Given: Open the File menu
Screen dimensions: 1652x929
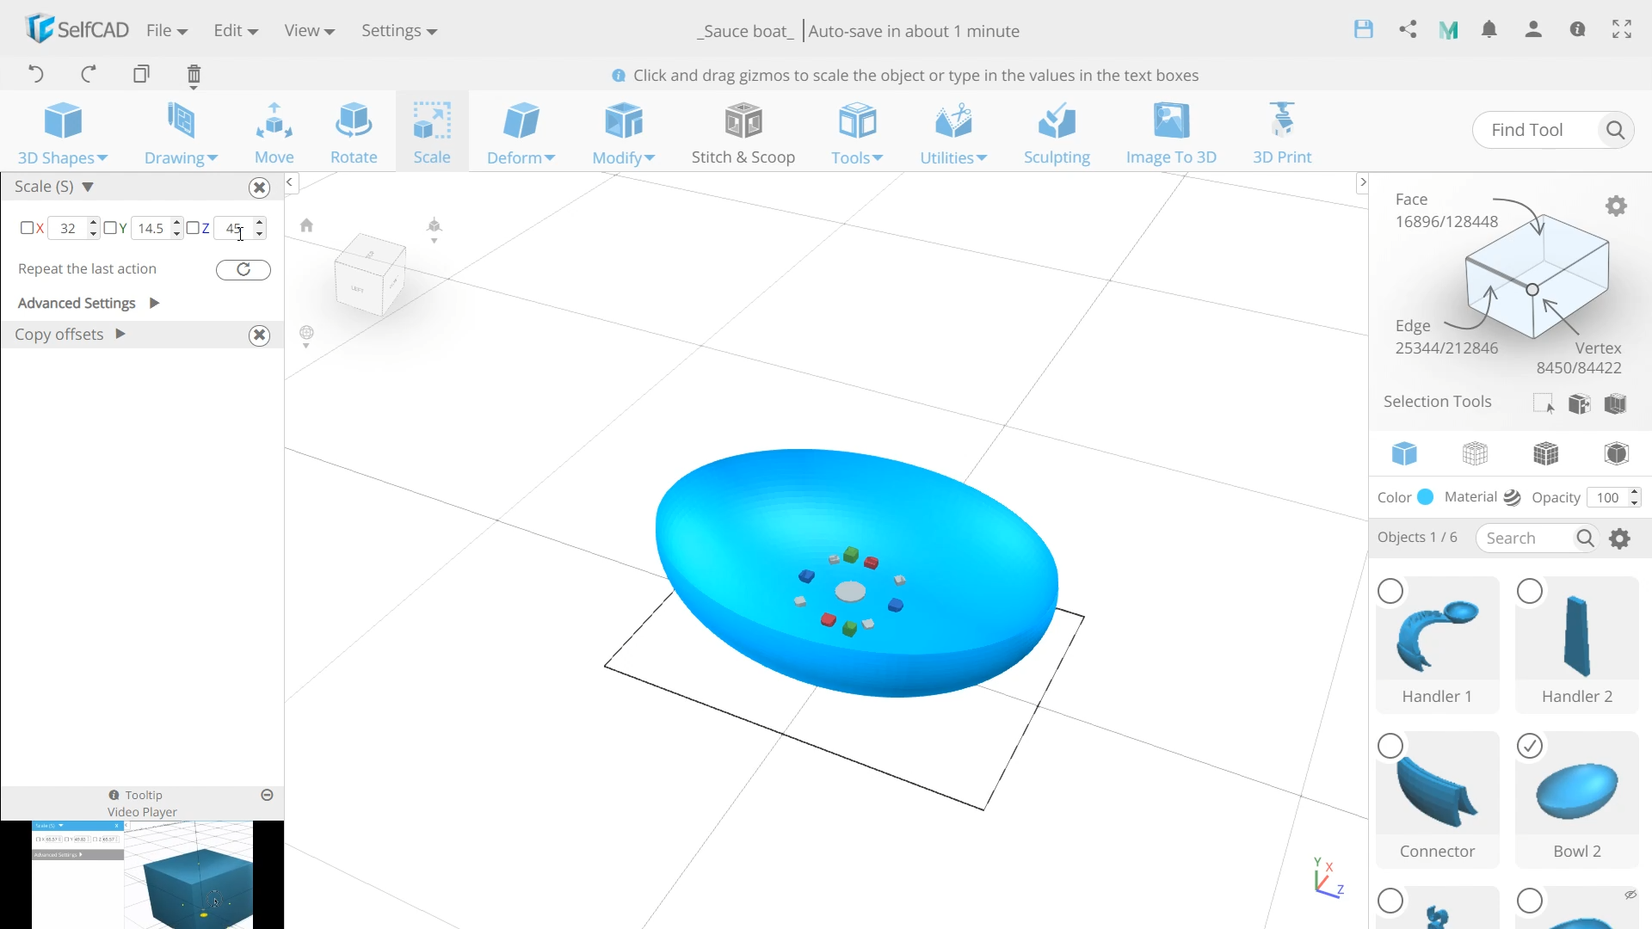Looking at the screenshot, I should (167, 30).
